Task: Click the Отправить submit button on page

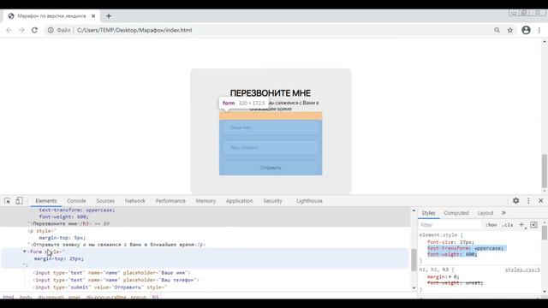Action: click(x=271, y=168)
